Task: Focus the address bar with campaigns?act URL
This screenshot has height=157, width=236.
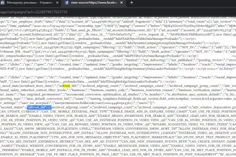Action: pyautogui.click(x=118, y=12)
